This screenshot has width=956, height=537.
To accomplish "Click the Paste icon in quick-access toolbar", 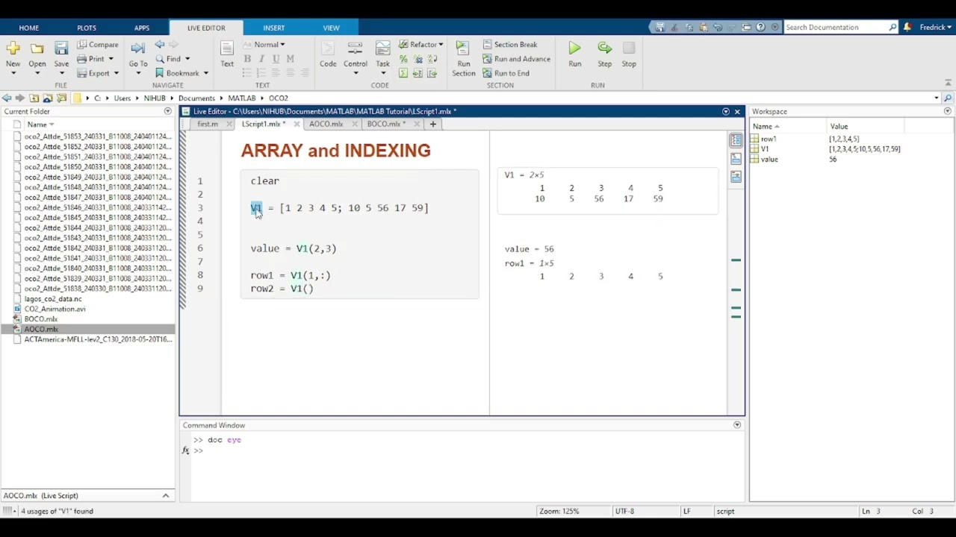I will tap(703, 27).
